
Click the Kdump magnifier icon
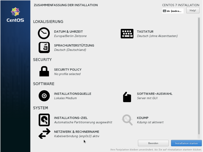(127, 120)
